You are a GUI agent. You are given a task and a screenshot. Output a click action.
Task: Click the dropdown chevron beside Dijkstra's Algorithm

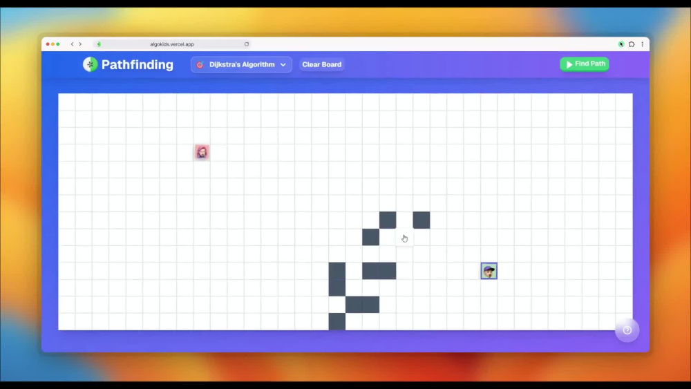pos(283,65)
